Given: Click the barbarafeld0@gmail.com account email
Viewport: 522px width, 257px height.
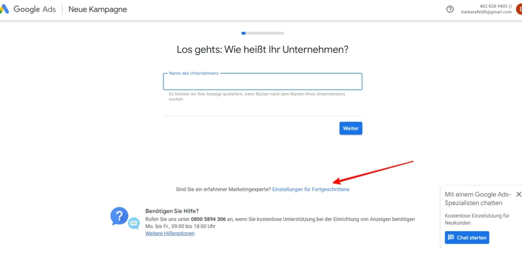Looking at the screenshot, I should click(486, 12).
